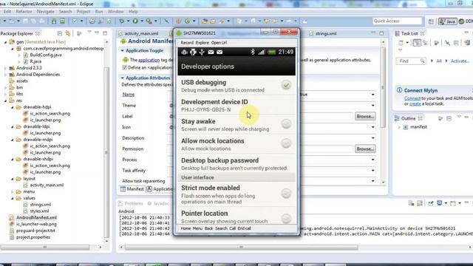Click Scheduled view icon in Task List
The height and width of the screenshot is (266, 473).
pos(426,43)
